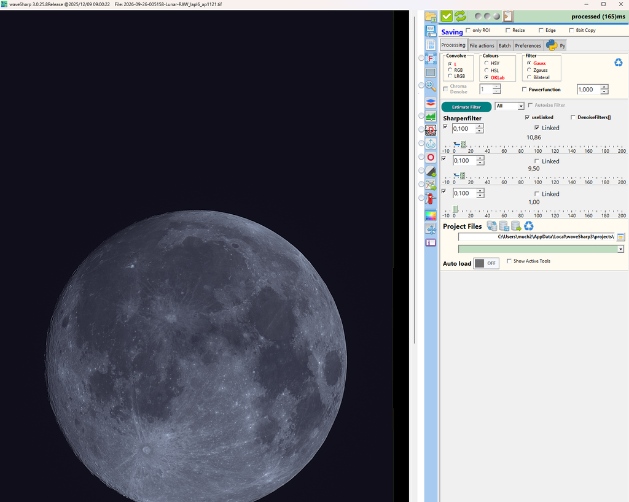Screen dimensions: 629x502
Task: Open the Batch tab
Action: (x=505, y=45)
